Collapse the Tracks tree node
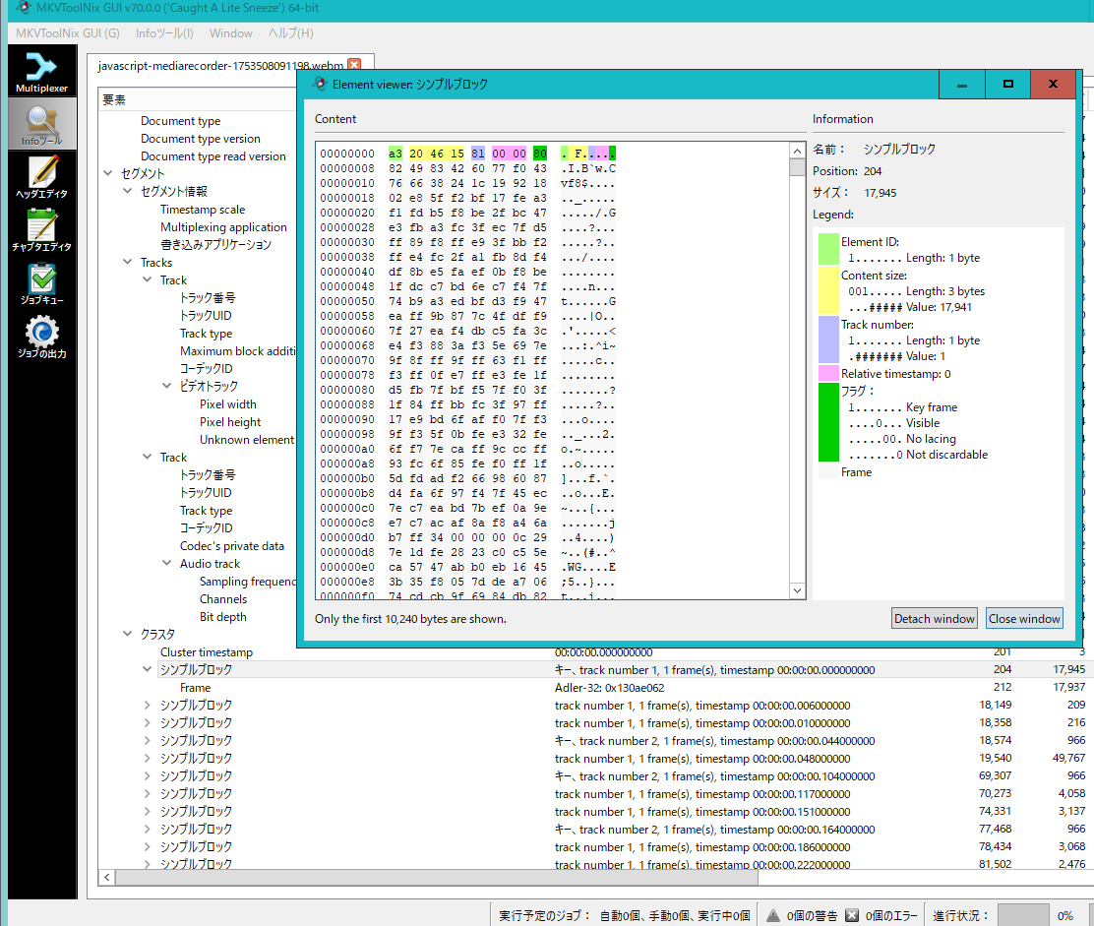 [x=128, y=263]
